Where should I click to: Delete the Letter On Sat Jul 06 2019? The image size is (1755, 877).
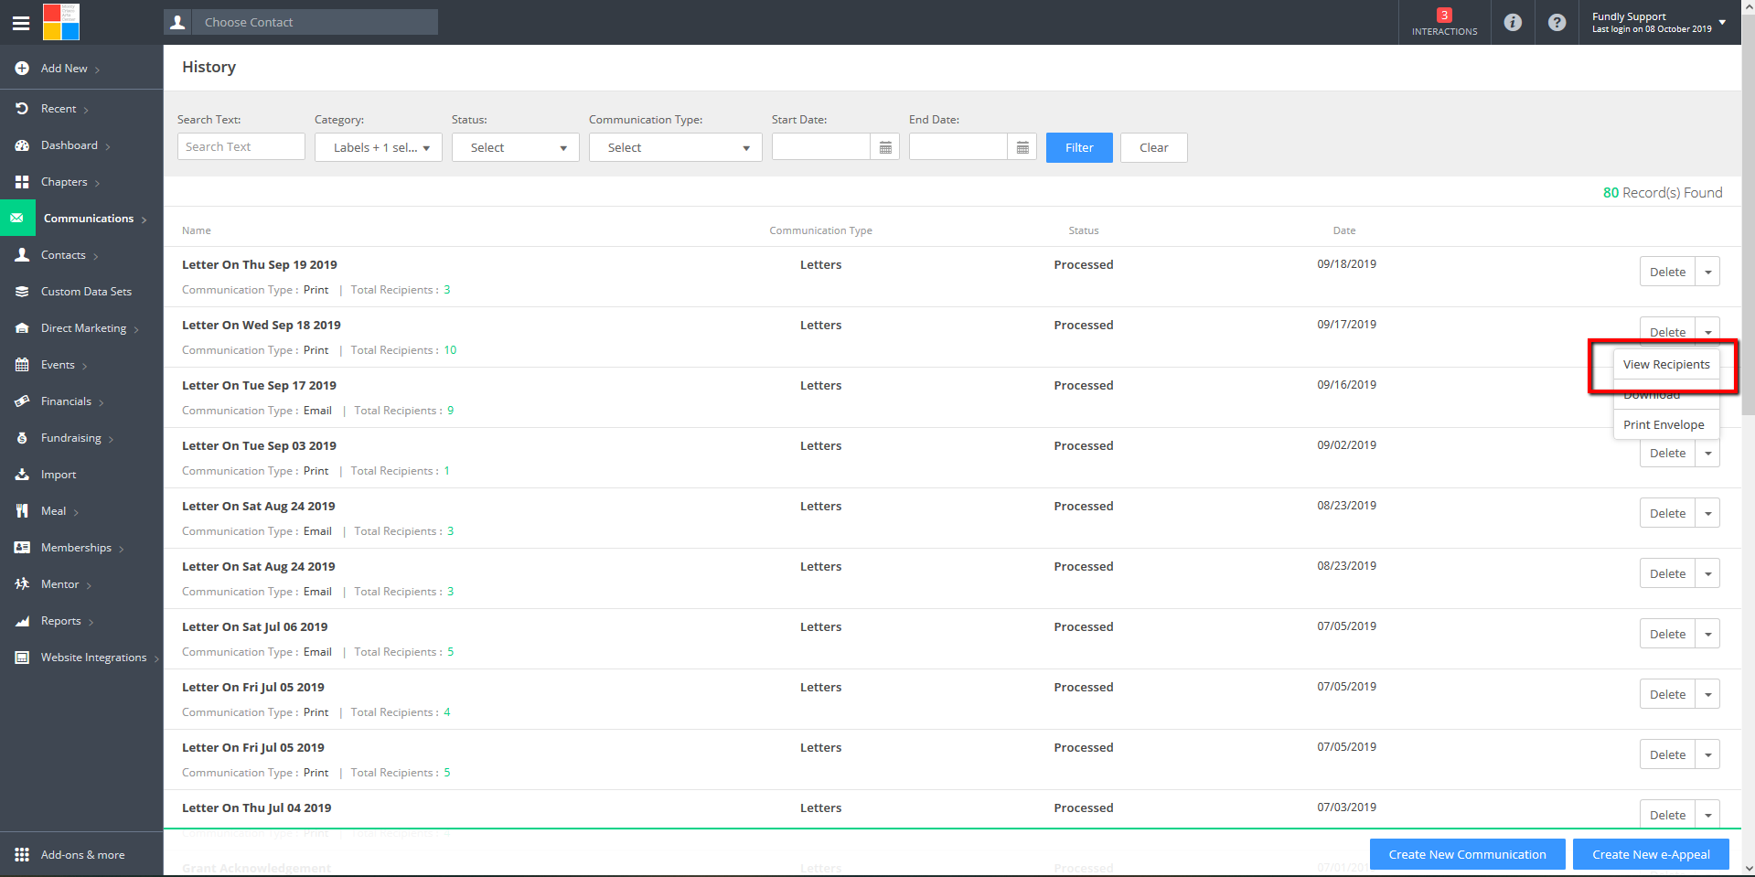1667,634
